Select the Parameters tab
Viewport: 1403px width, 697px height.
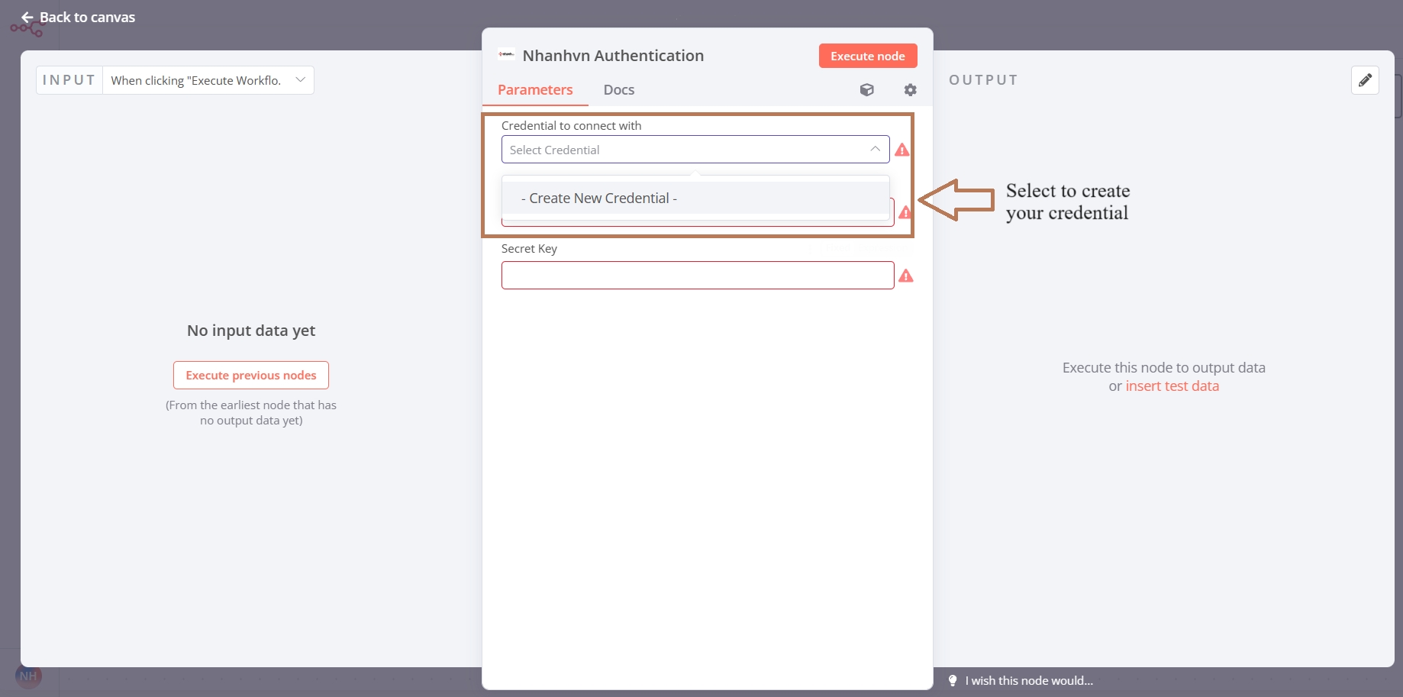(x=534, y=90)
